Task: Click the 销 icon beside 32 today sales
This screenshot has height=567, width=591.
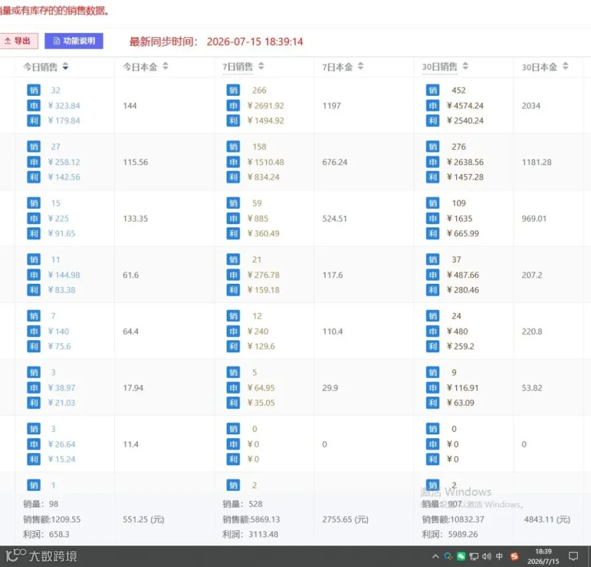Action: click(x=34, y=90)
